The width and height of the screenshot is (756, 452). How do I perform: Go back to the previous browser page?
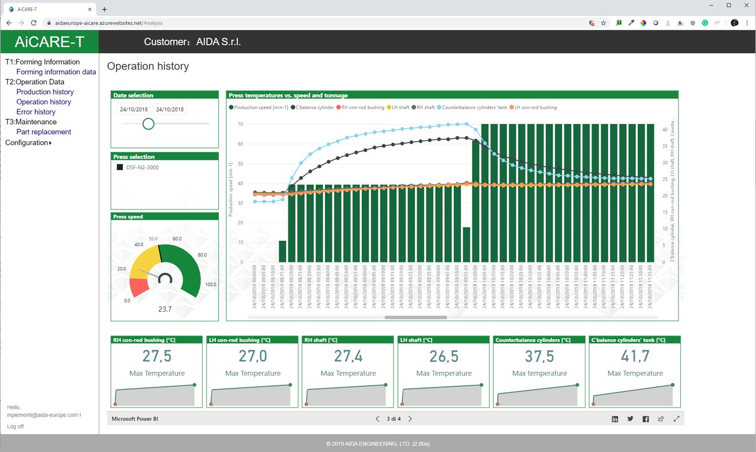pyautogui.click(x=8, y=23)
